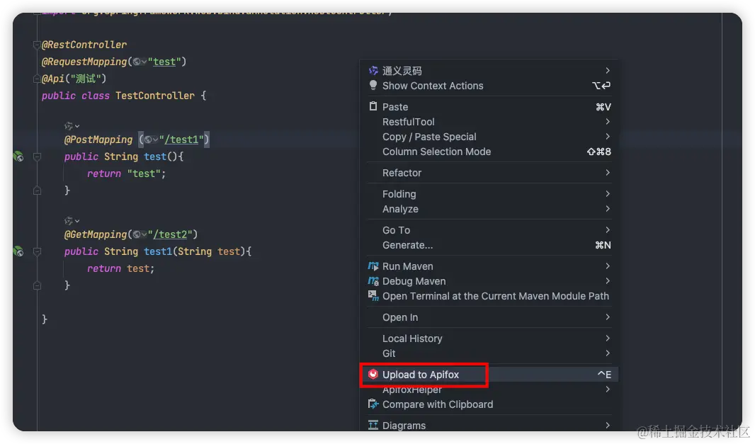The height and width of the screenshot is (444, 755).
Task: Click the globe URL icon in @GetMapping
Action: click(138, 234)
